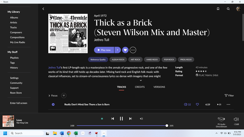The image size is (244, 137).
Task: Play the Really Don't Mind track icon
Action: point(53,105)
